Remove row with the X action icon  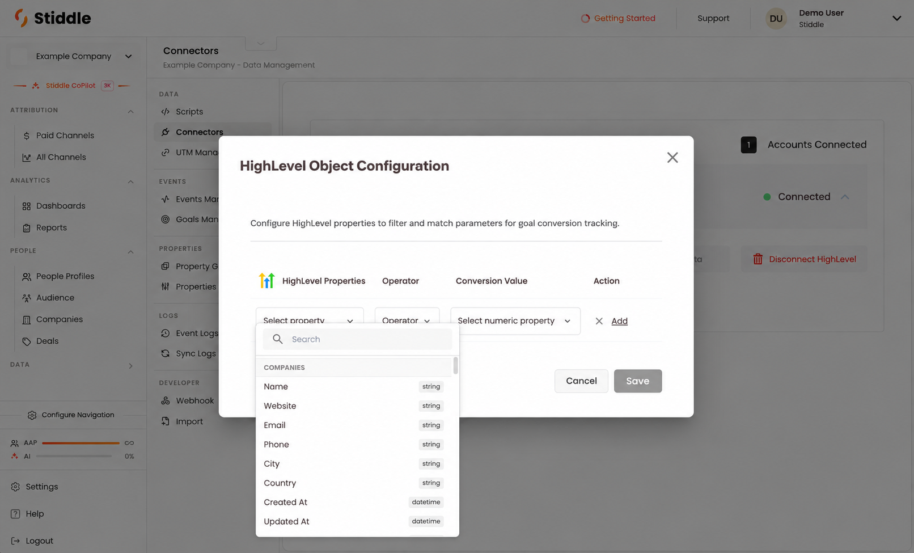(599, 321)
